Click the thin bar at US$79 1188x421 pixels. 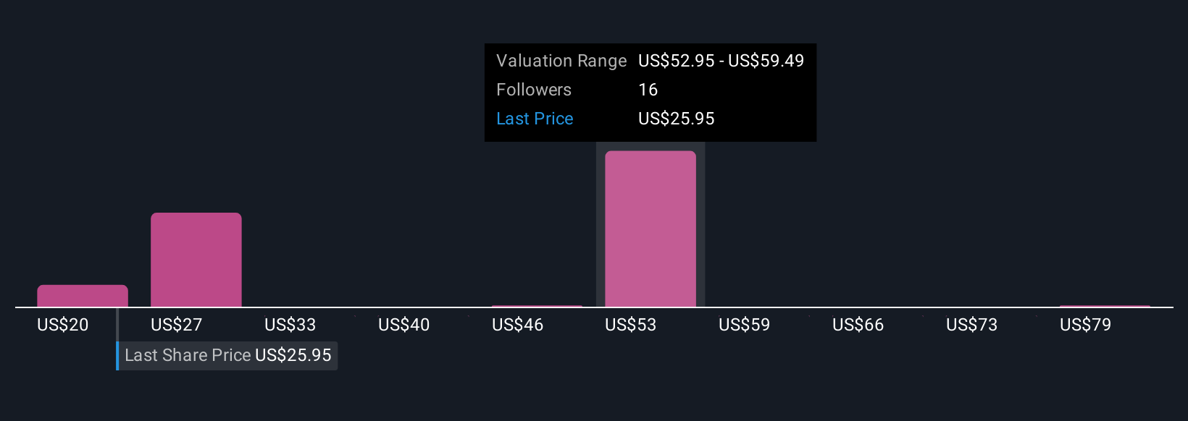(x=1105, y=306)
